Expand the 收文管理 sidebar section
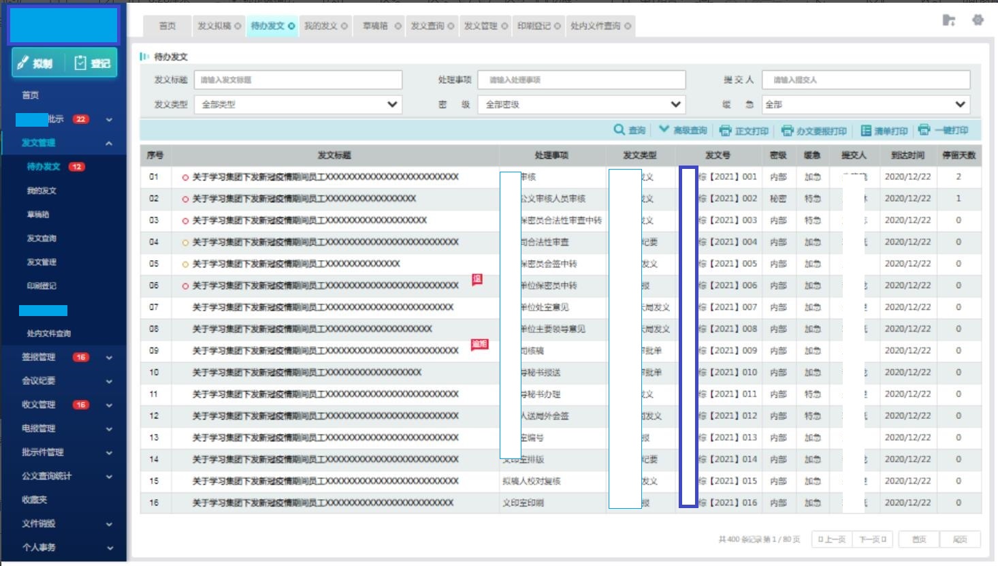This screenshot has height=566, width=998. point(109,405)
